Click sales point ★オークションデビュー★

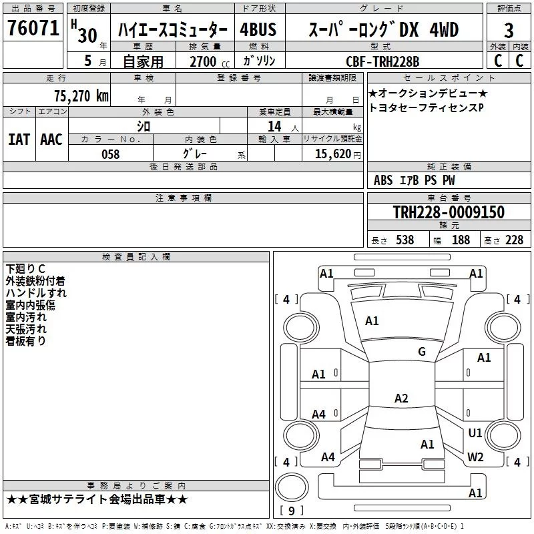click(x=428, y=93)
